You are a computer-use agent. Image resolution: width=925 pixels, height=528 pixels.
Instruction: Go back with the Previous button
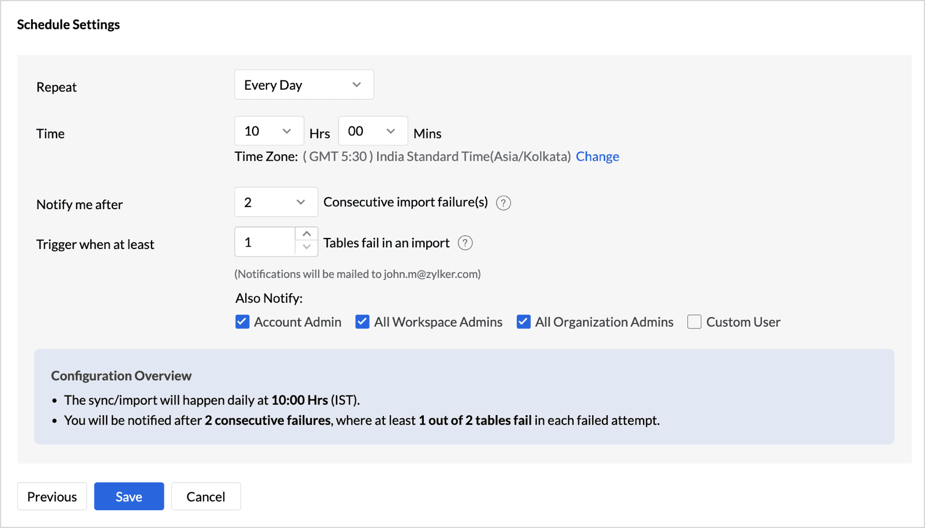52,497
